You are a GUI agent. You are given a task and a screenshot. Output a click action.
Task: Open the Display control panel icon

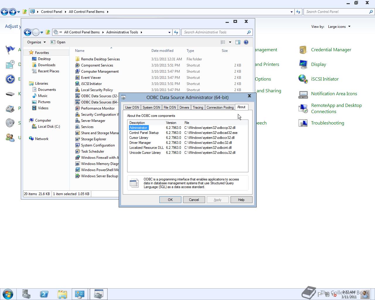pyautogui.click(x=303, y=64)
